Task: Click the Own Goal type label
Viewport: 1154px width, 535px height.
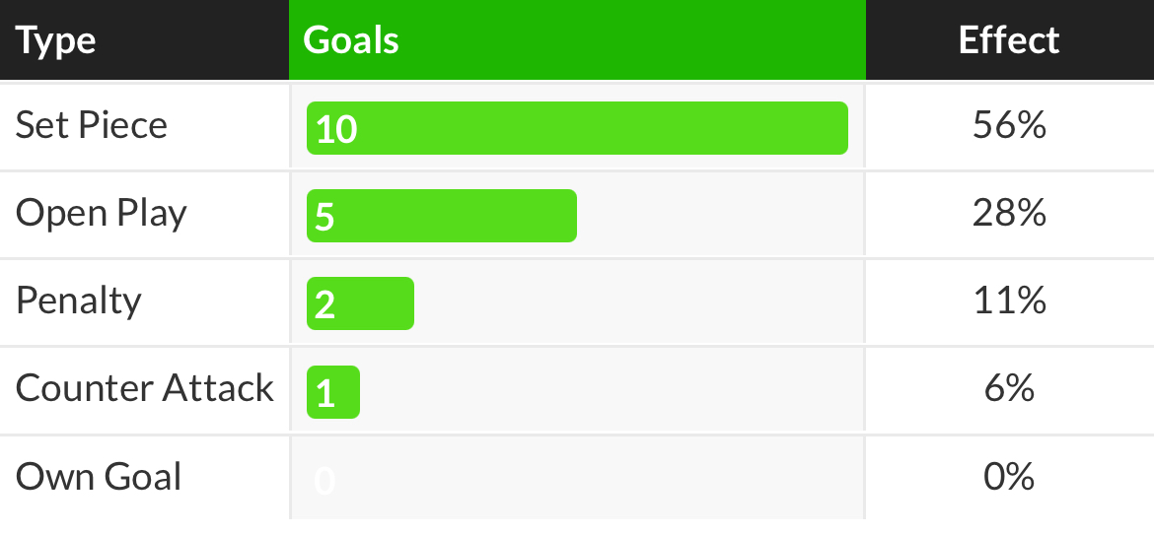Action: pyautogui.click(x=99, y=477)
